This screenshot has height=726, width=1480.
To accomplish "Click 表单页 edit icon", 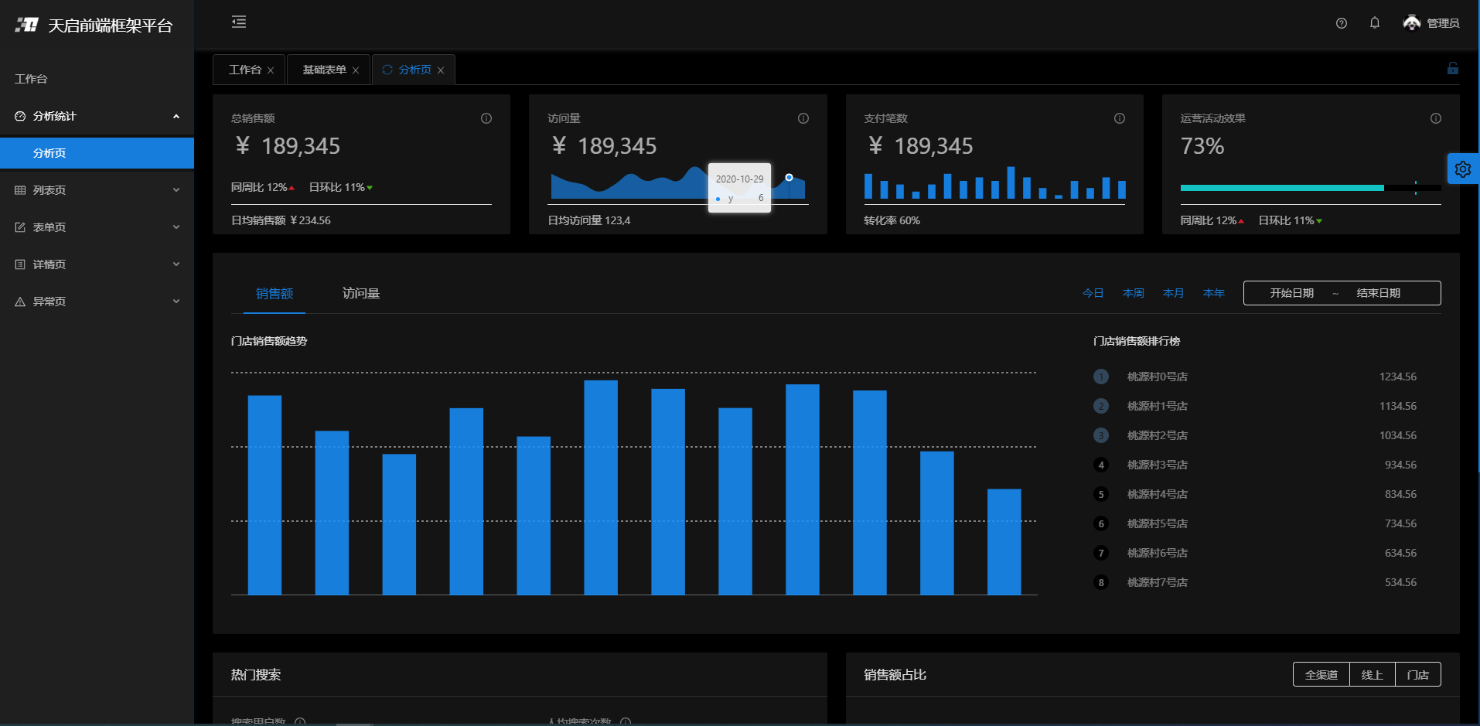I will coord(20,227).
